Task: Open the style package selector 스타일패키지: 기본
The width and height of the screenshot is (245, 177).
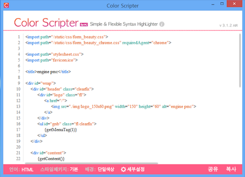Action: [59, 169]
